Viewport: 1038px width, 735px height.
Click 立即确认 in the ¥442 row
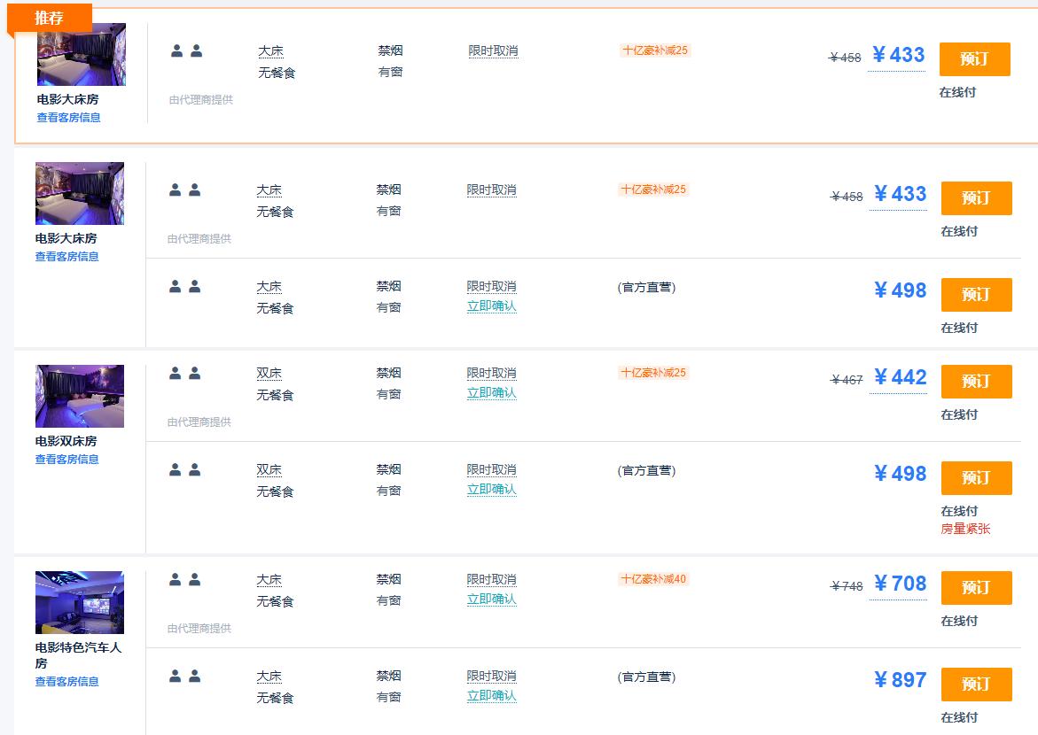tap(491, 393)
